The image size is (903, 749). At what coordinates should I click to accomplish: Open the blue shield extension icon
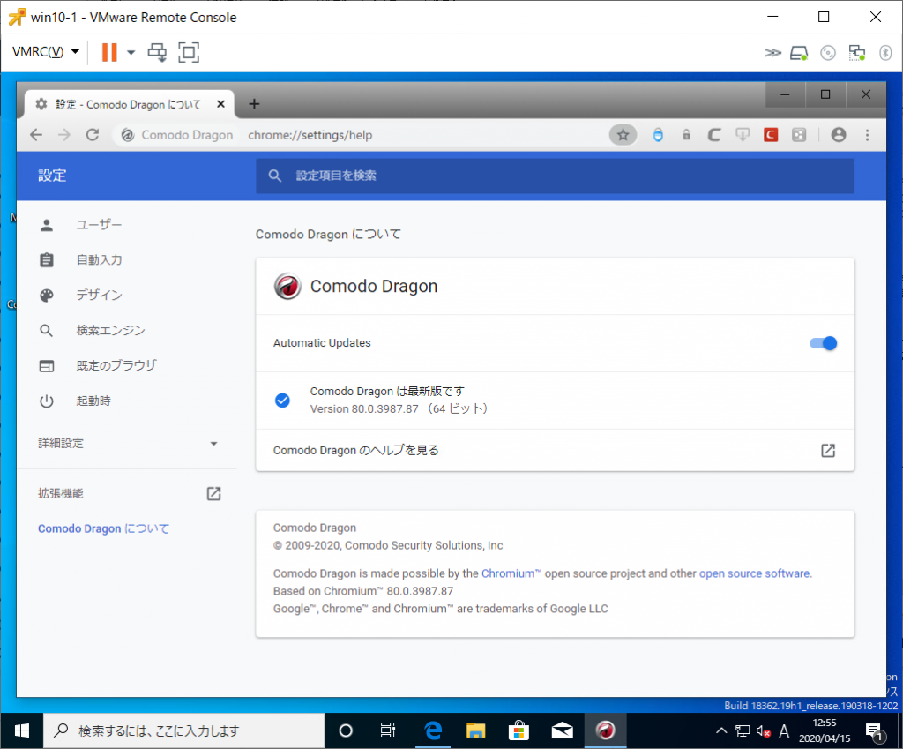pos(658,135)
